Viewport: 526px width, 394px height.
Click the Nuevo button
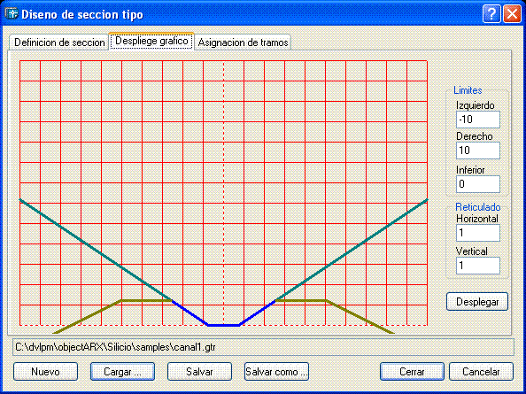pos(45,372)
